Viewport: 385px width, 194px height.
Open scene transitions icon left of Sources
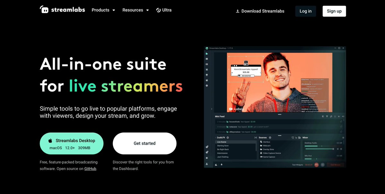[256, 138]
